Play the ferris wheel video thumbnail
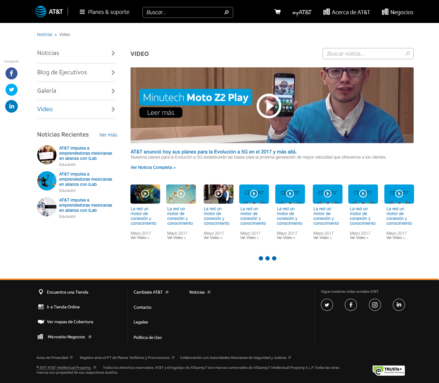439x383 pixels. [x=181, y=194]
